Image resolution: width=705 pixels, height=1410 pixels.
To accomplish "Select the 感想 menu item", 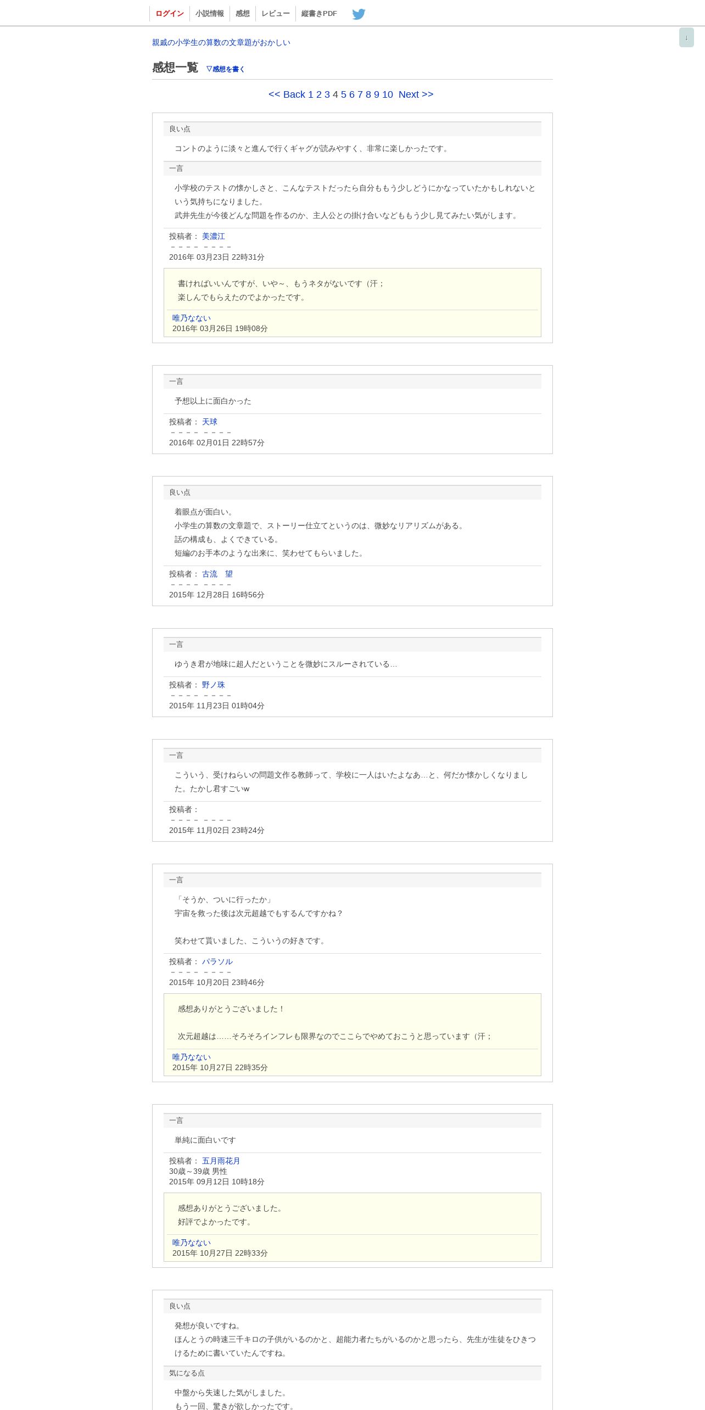I will [x=243, y=14].
